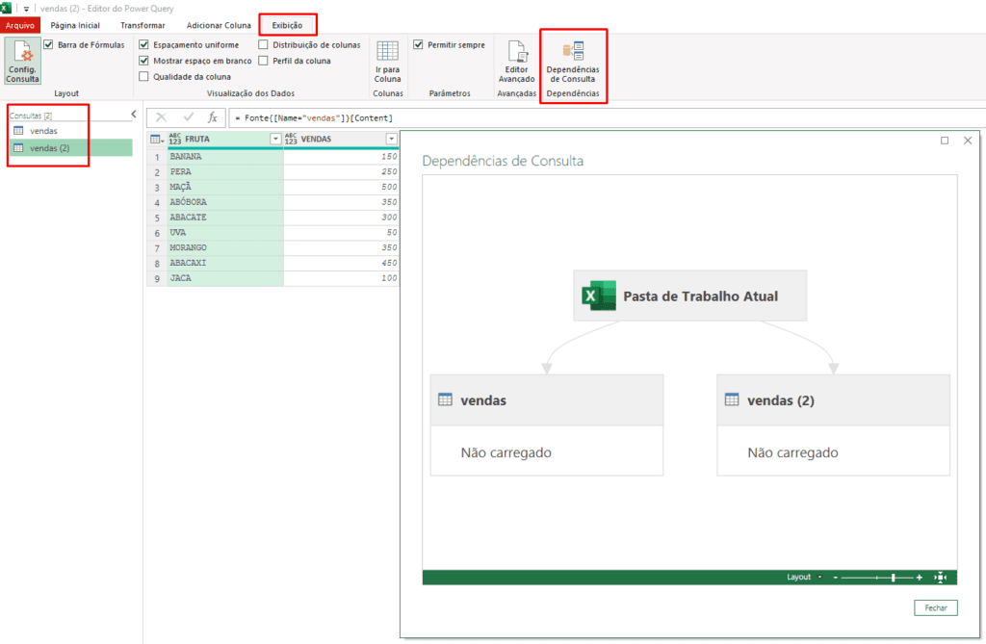Viewport: 986px width, 644px height.
Task: Switch to the Adicionar Coluna tab
Action: pyautogui.click(x=219, y=25)
